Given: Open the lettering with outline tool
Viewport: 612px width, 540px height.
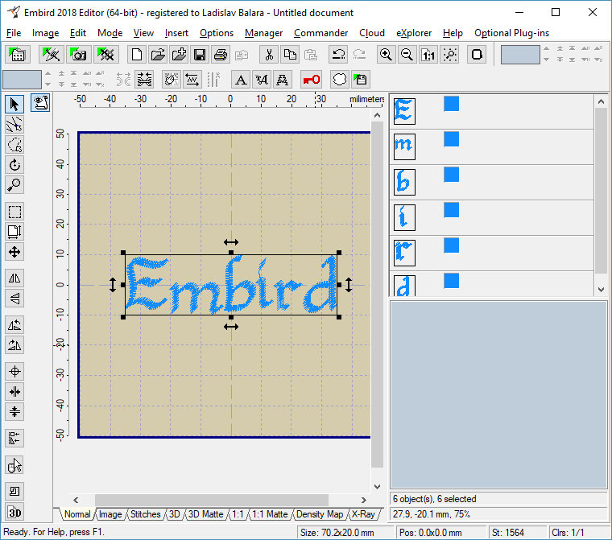Looking at the screenshot, I should pyautogui.click(x=282, y=80).
